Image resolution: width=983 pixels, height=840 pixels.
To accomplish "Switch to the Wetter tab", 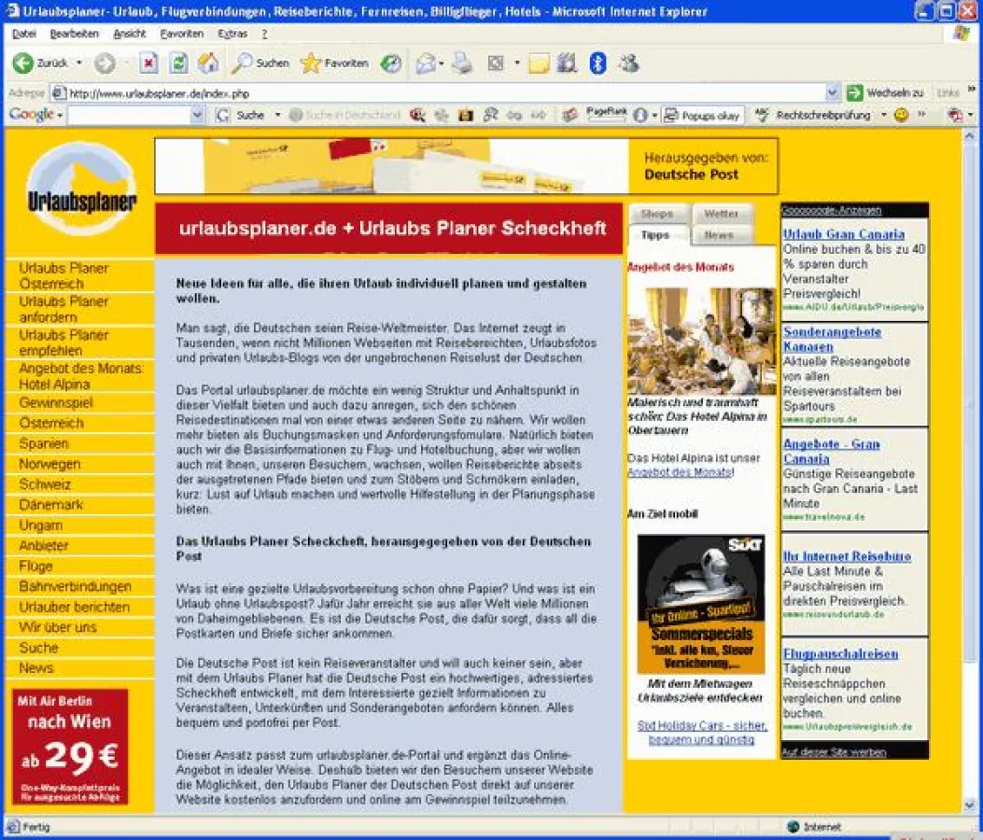I will 722,214.
